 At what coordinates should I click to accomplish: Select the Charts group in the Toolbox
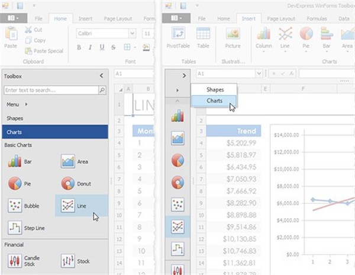coord(55,132)
